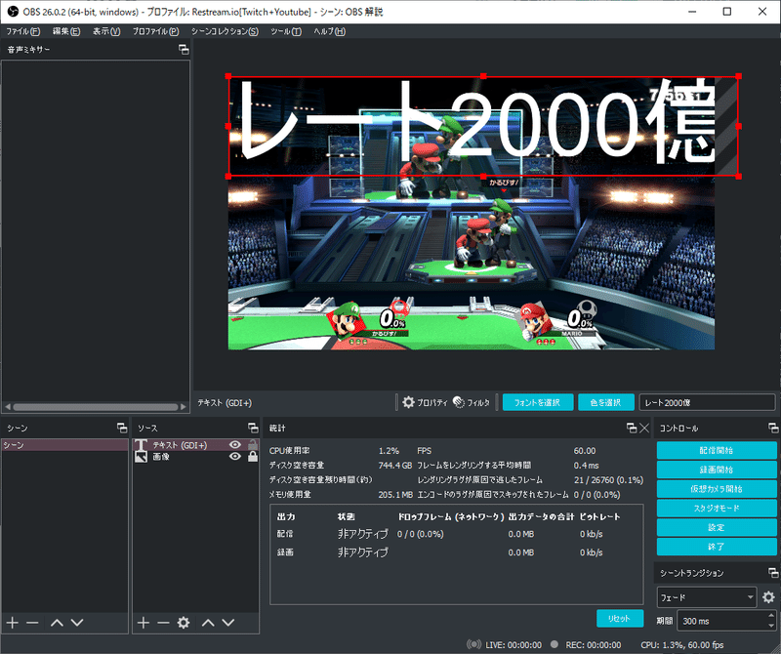Select the 画像 source row
This screenshot has width=781, height=654.
196,456
